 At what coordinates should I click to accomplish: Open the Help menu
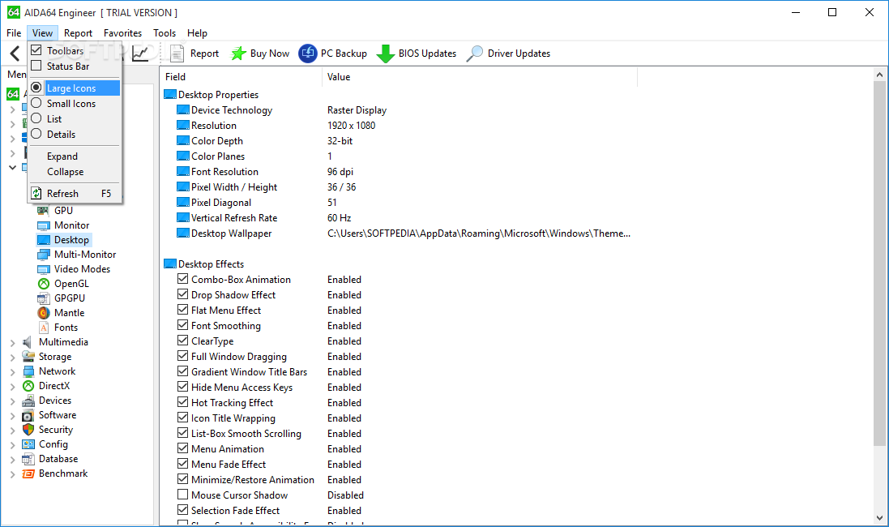[x=197, y=33]
